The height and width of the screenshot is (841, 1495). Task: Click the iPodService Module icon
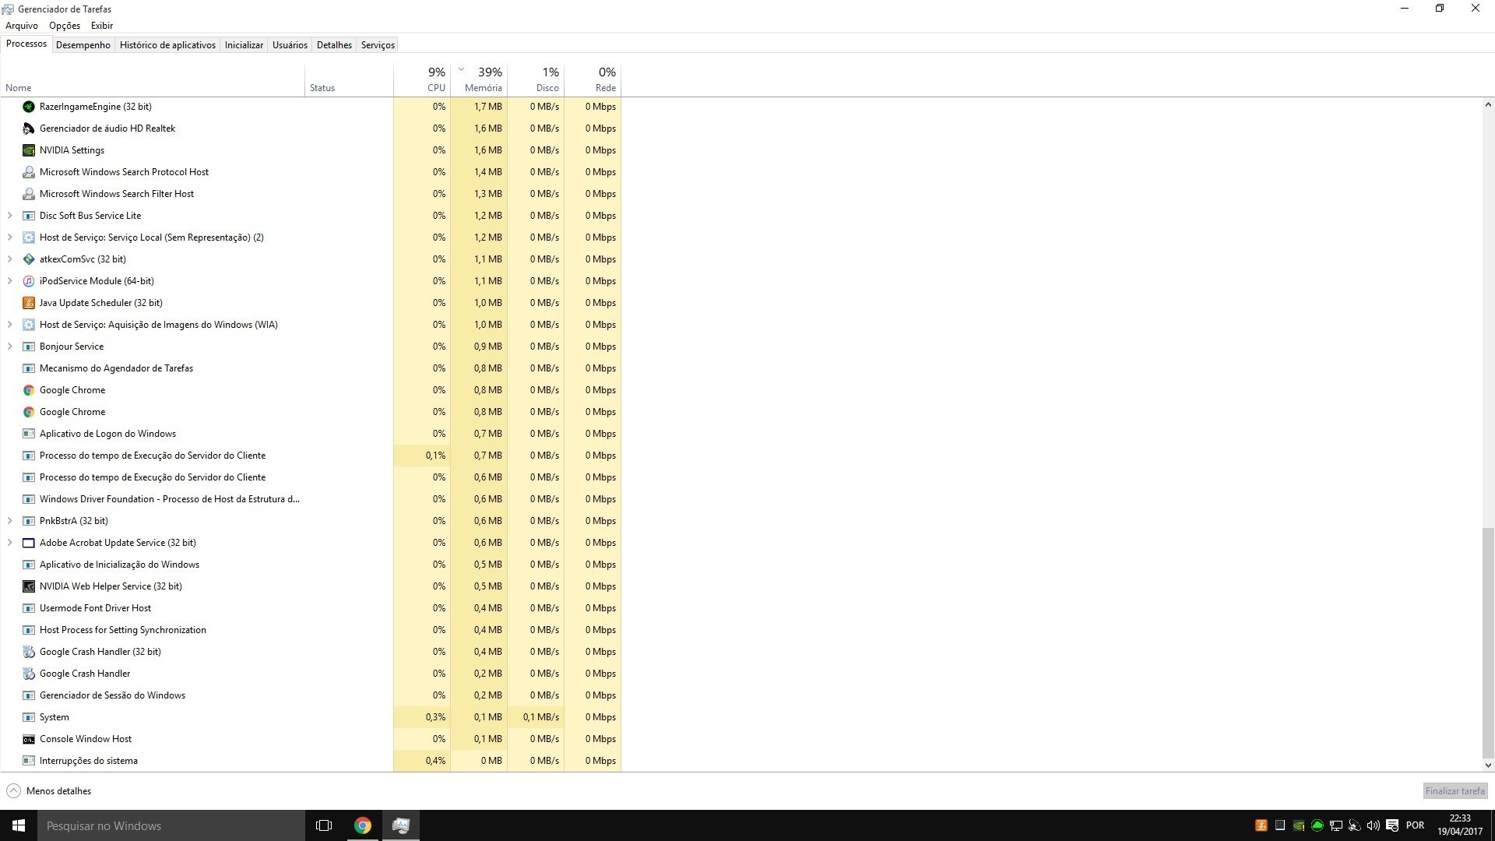point(29,281)
